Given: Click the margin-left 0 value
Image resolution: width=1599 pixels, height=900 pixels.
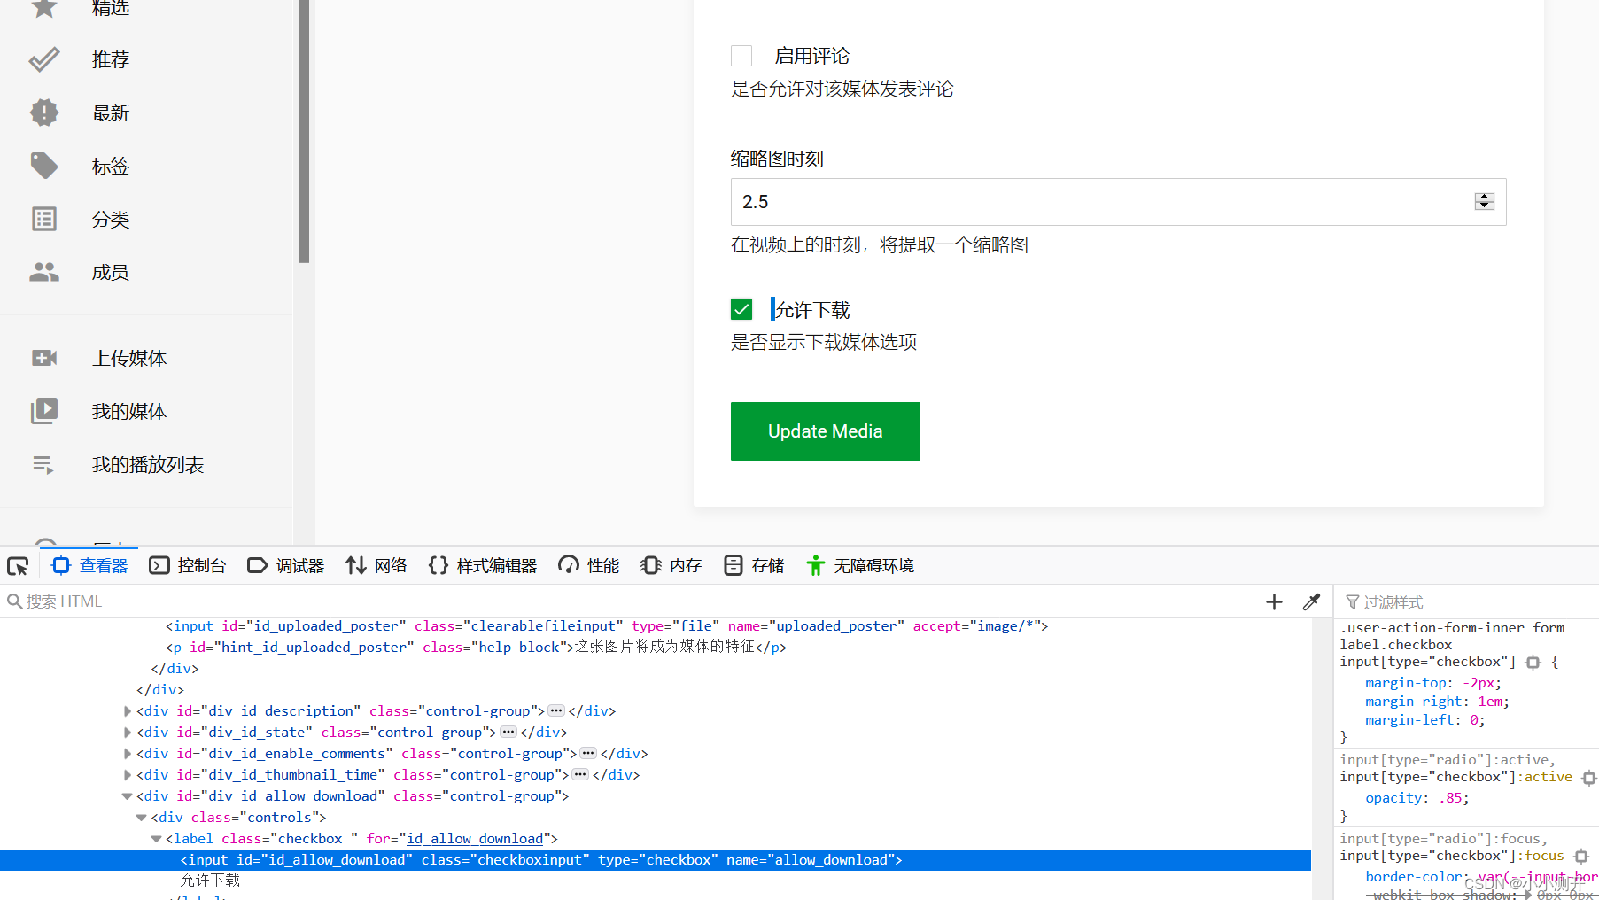Looking at the screenshot, I should [x=1474, y=720].
